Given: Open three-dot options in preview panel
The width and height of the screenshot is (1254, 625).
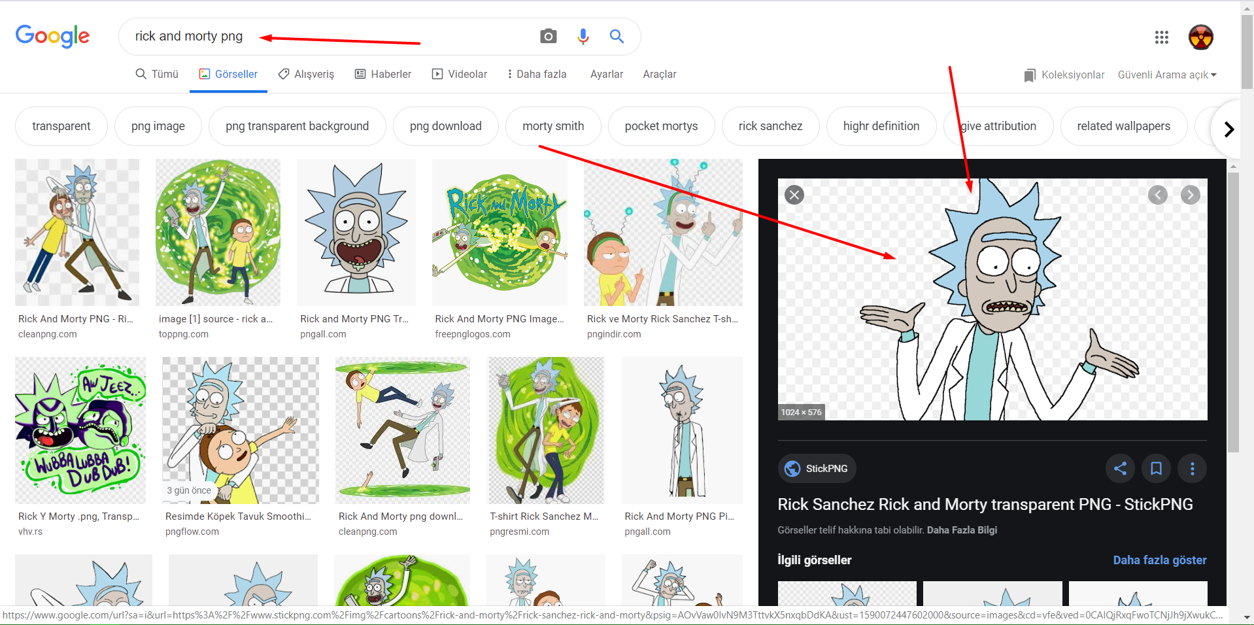Looking at the screenshot, I should 1193,468.
